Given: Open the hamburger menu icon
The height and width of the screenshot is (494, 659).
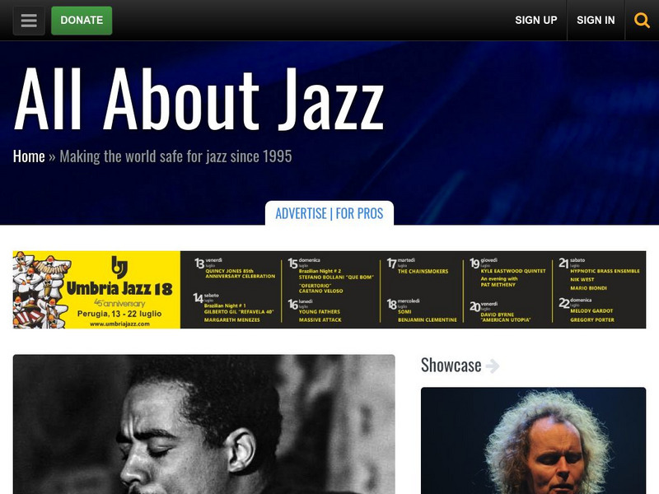Looking at the screenshot, I should 29,20.
